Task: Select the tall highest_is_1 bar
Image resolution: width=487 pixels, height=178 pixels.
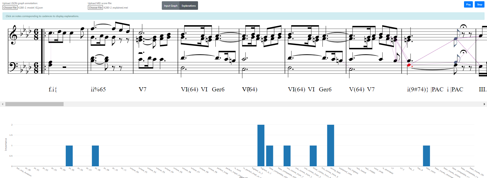Action: [x=261, y=145]
